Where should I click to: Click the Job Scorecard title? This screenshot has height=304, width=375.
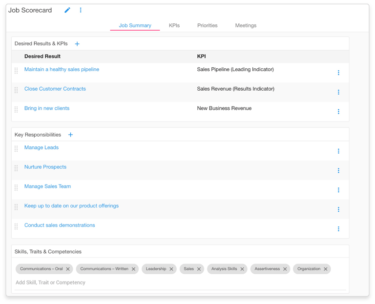tap(30, 10)
